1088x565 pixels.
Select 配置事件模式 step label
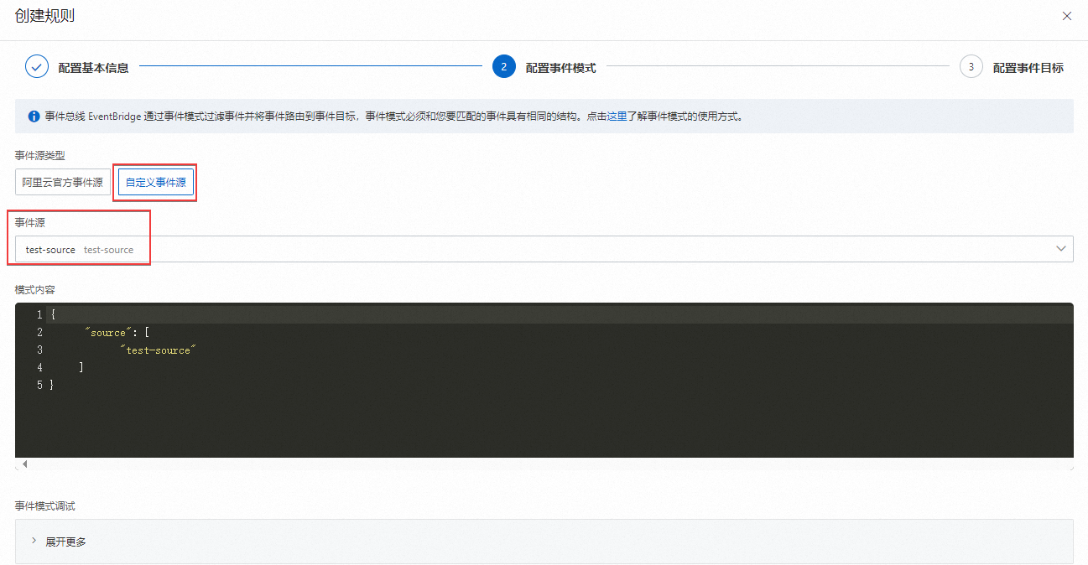560,68
